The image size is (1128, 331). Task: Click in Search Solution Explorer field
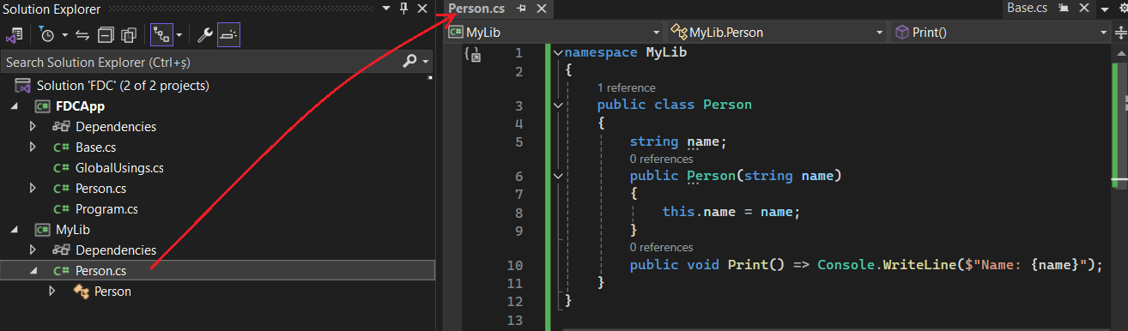200,62
